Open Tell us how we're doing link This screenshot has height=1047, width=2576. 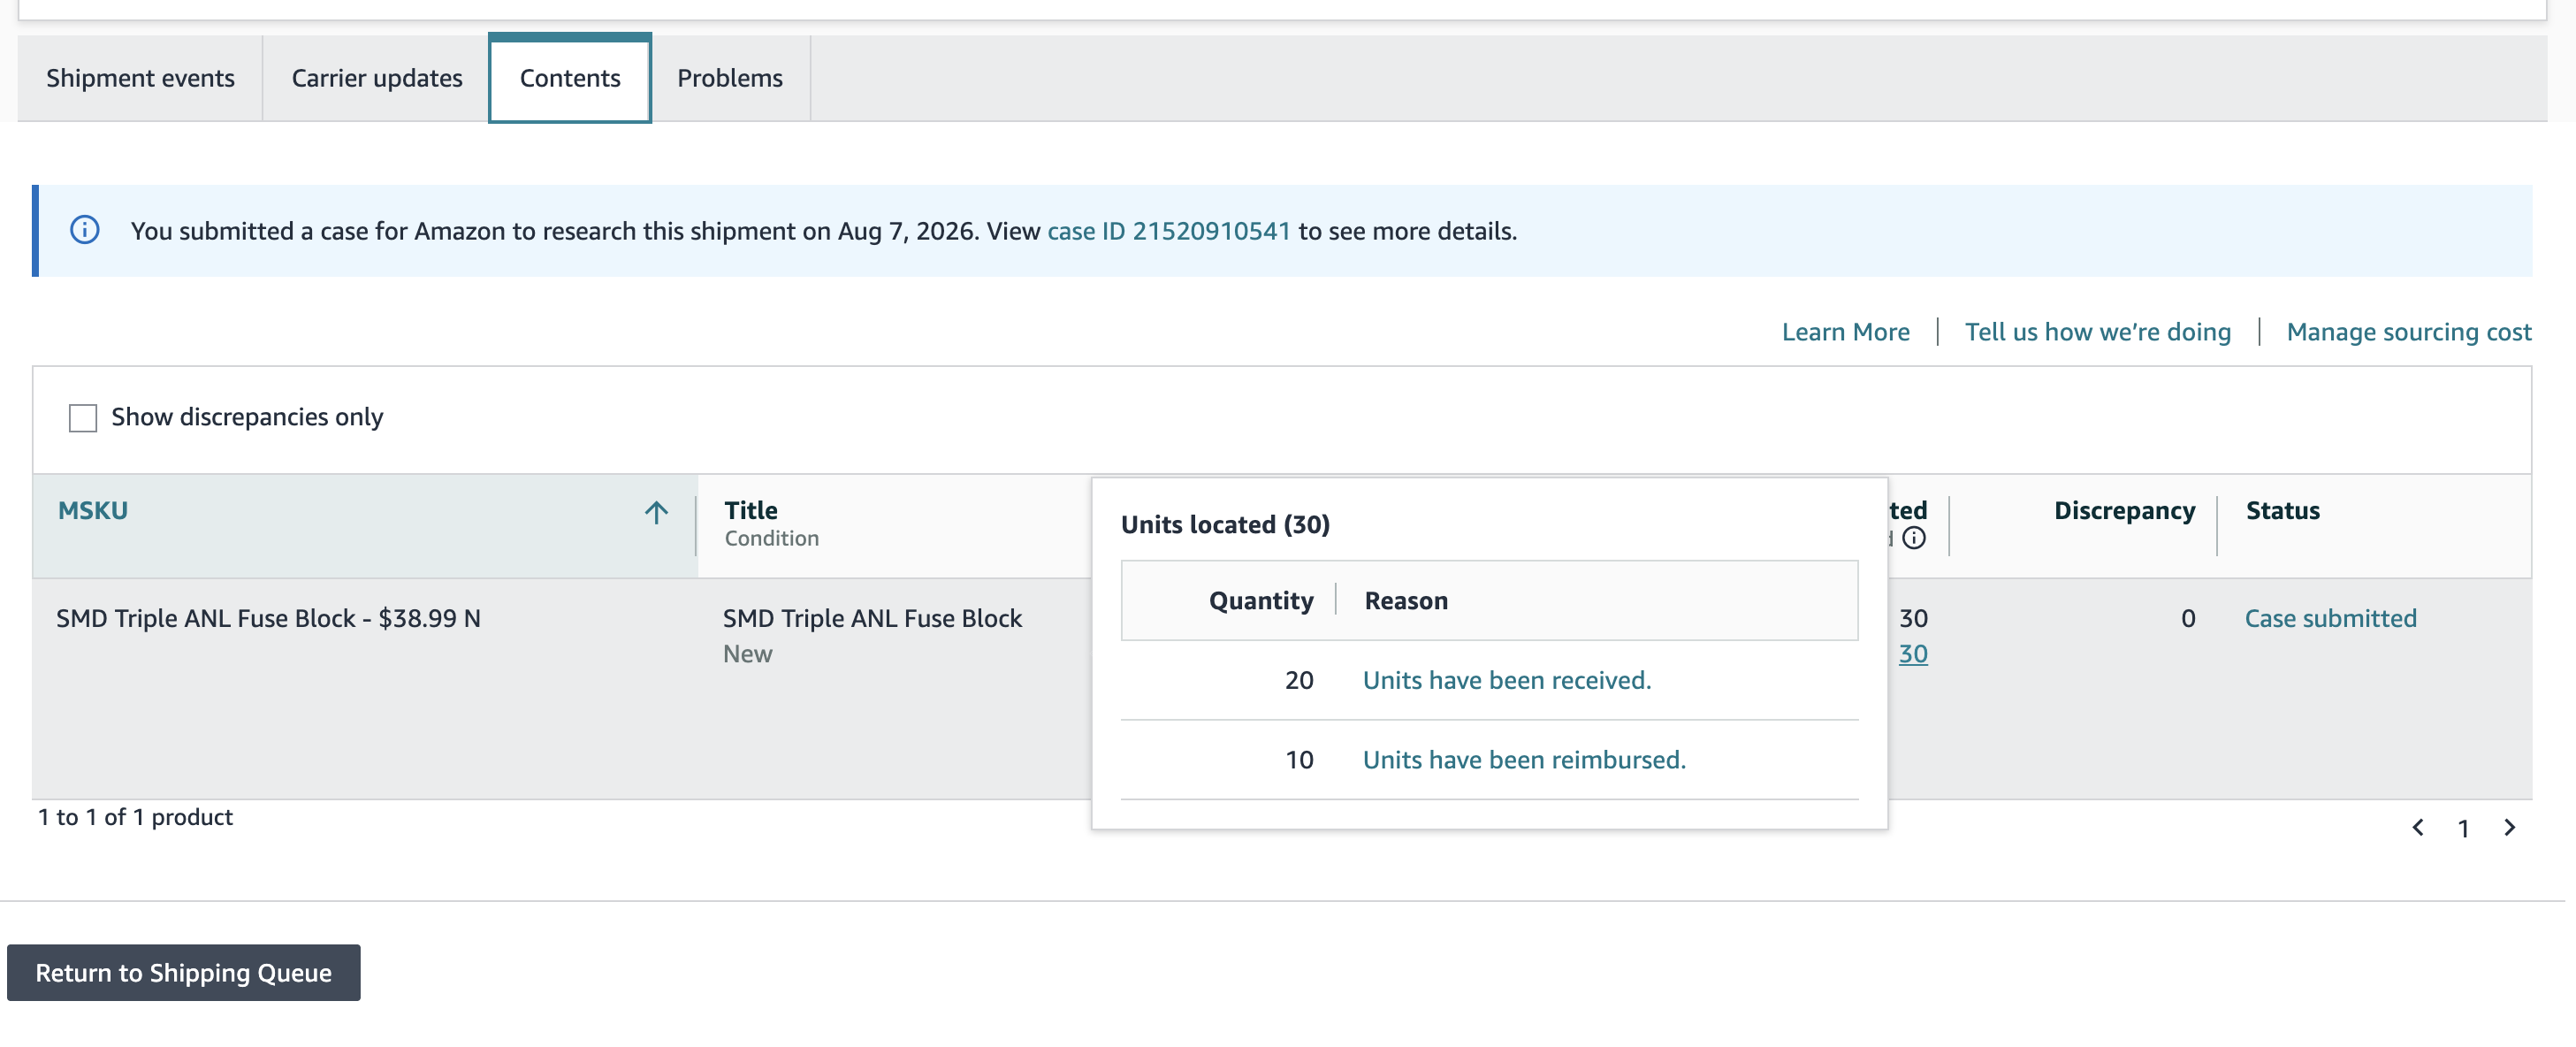click(x=2097, y=332)
